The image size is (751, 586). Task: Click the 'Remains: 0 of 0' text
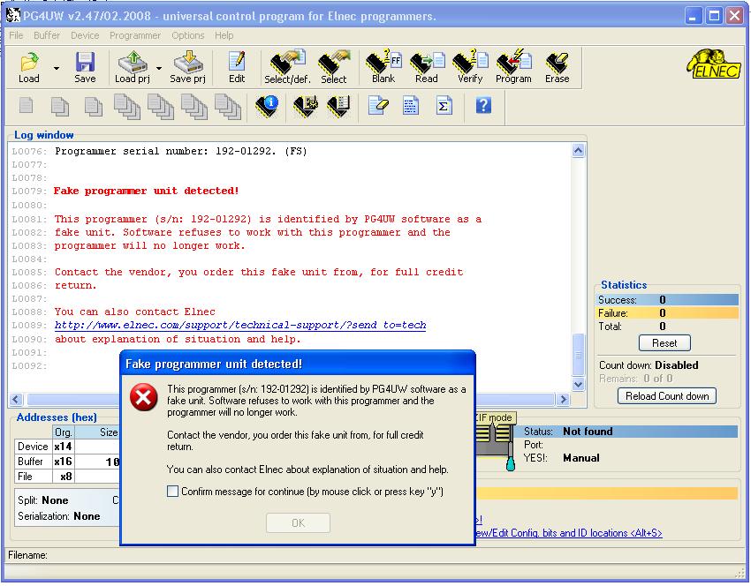tap(636, 379)
